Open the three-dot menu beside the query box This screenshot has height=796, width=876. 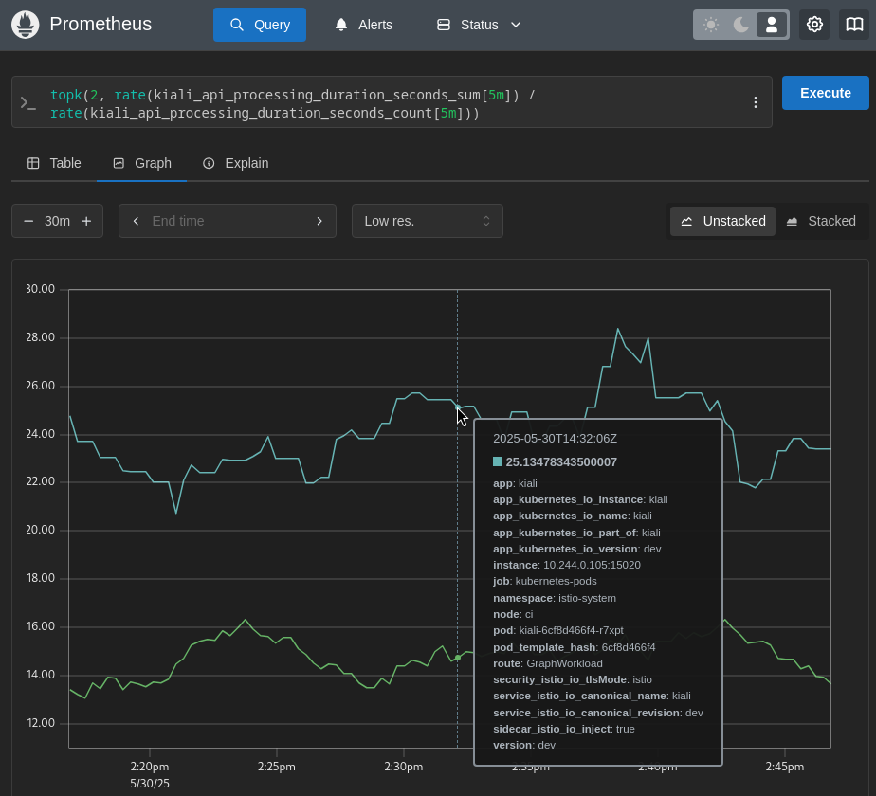[x=755, y=102]
